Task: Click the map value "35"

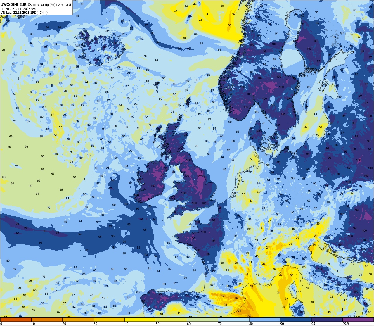Action: point(281,235)
